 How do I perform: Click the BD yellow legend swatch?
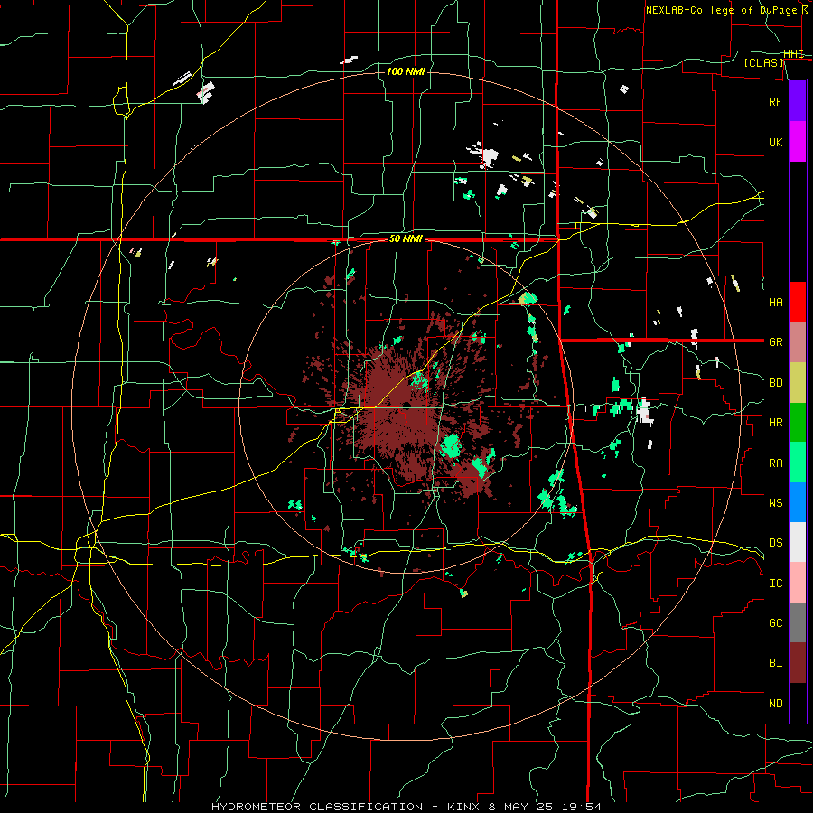(x=798, y=383)
